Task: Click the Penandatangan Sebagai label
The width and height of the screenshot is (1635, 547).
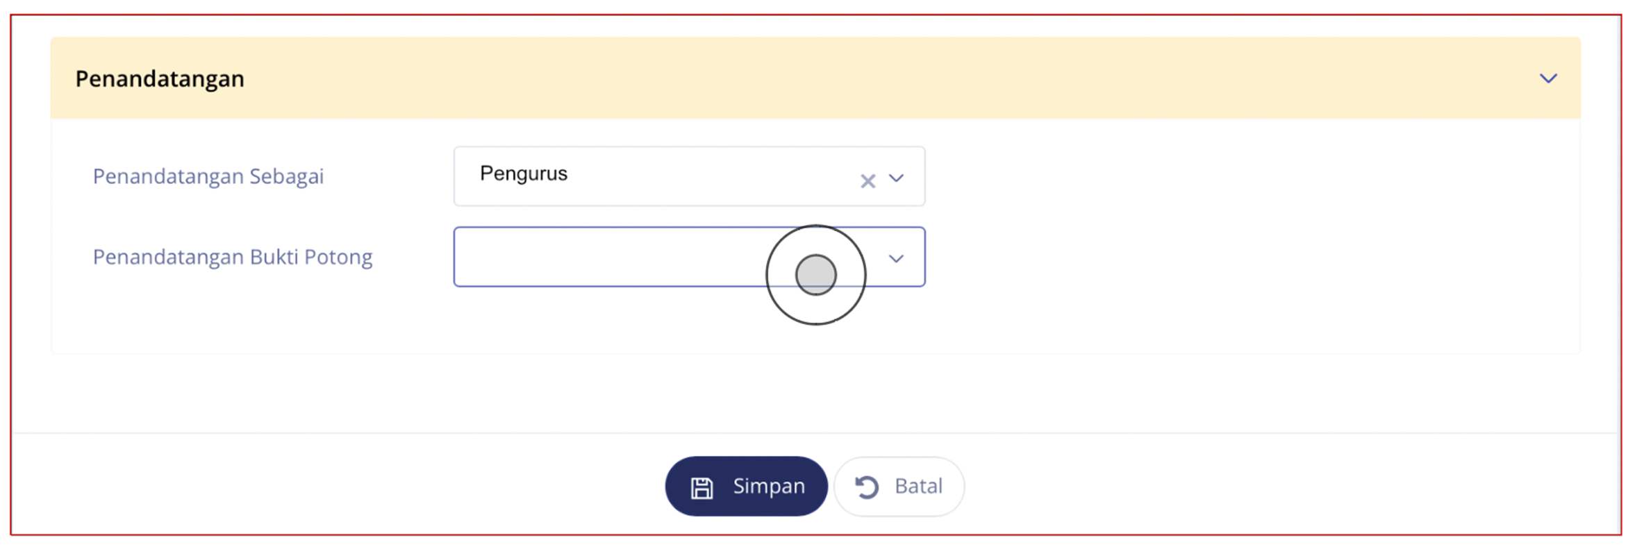Action: 210,176
